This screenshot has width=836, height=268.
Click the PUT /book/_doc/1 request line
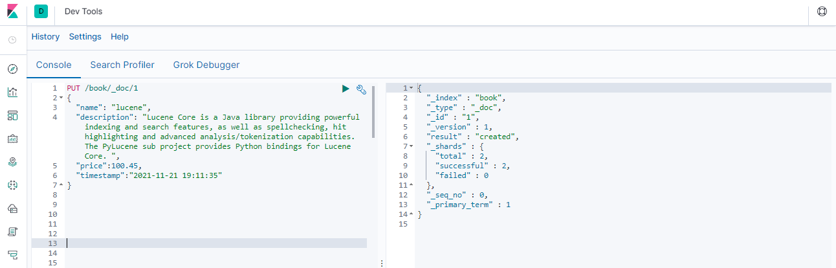(102, 88)
